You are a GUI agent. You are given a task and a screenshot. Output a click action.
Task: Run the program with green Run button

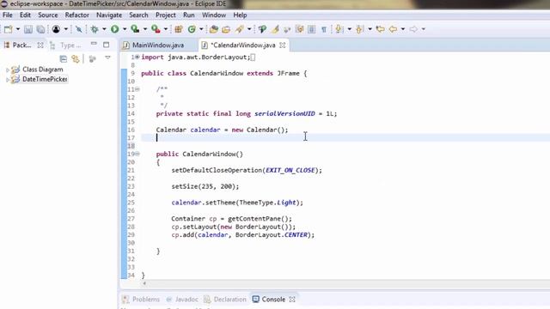pos(114,29)
